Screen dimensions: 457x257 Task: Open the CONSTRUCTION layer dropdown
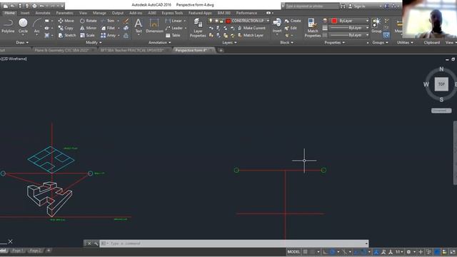tap(268, 21)
